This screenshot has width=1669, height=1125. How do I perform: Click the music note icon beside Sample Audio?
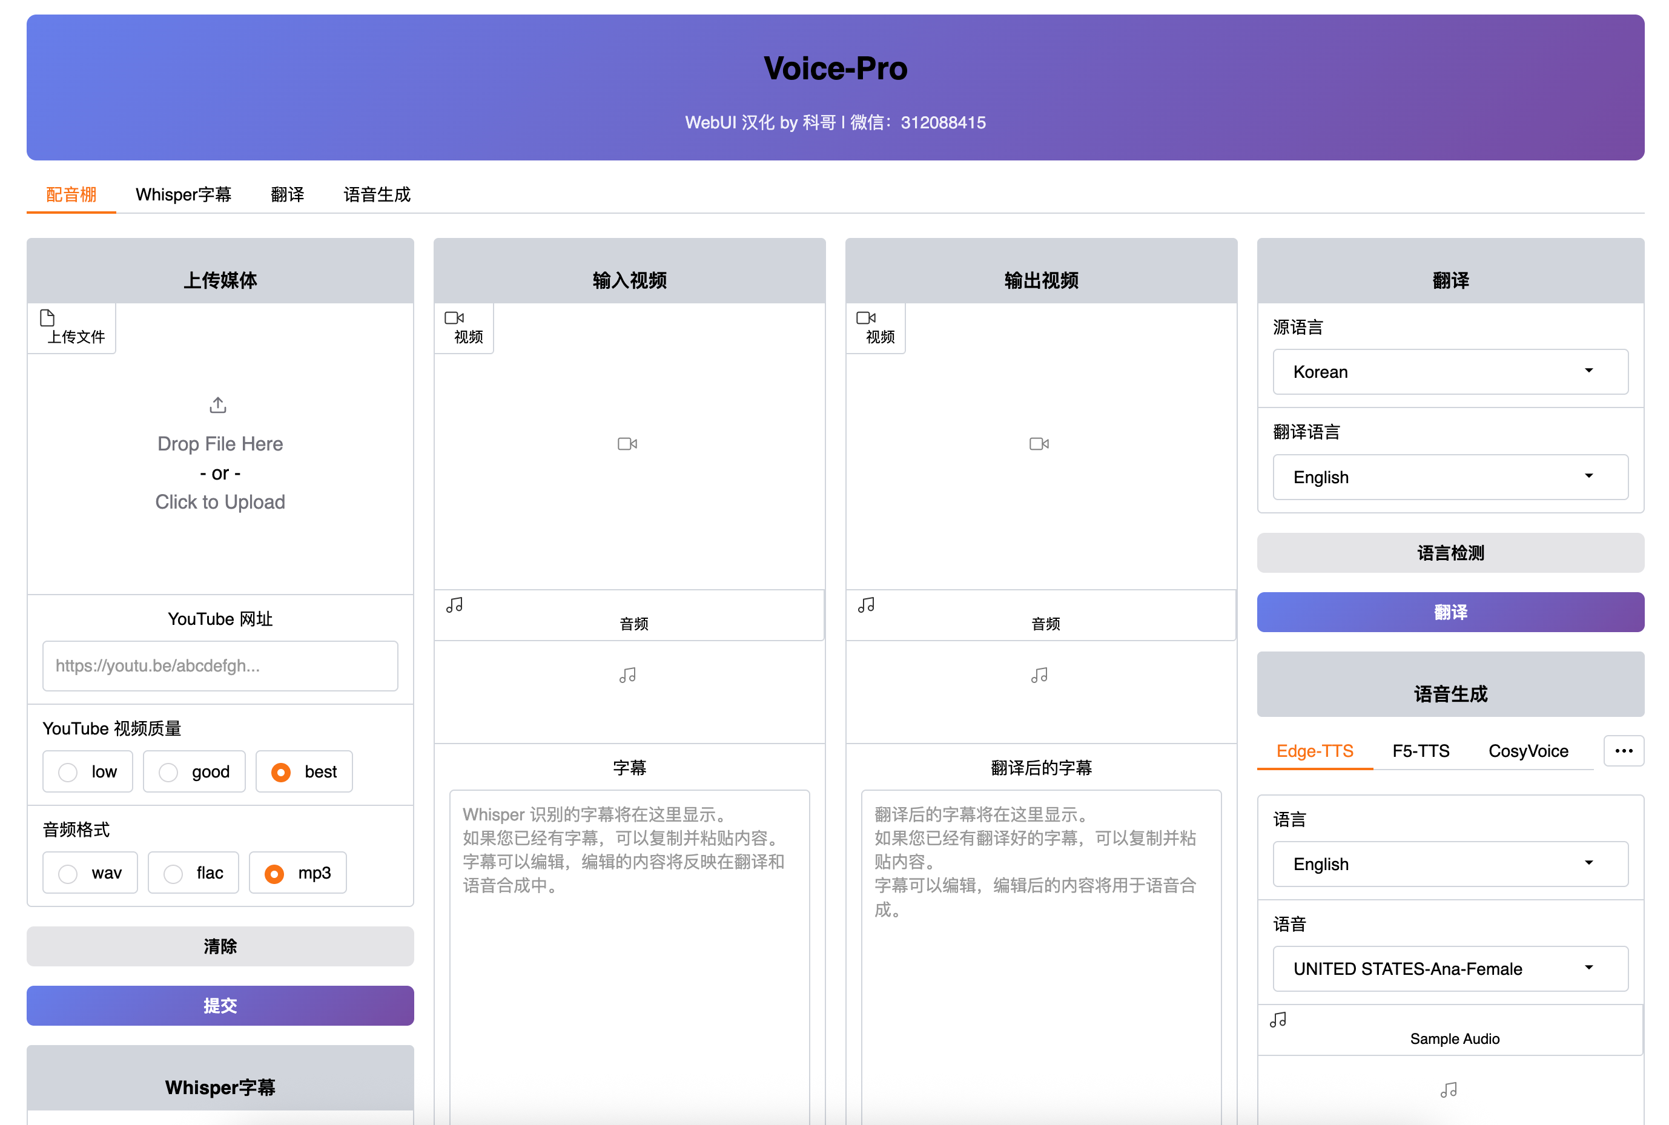pos(1278,1020)
